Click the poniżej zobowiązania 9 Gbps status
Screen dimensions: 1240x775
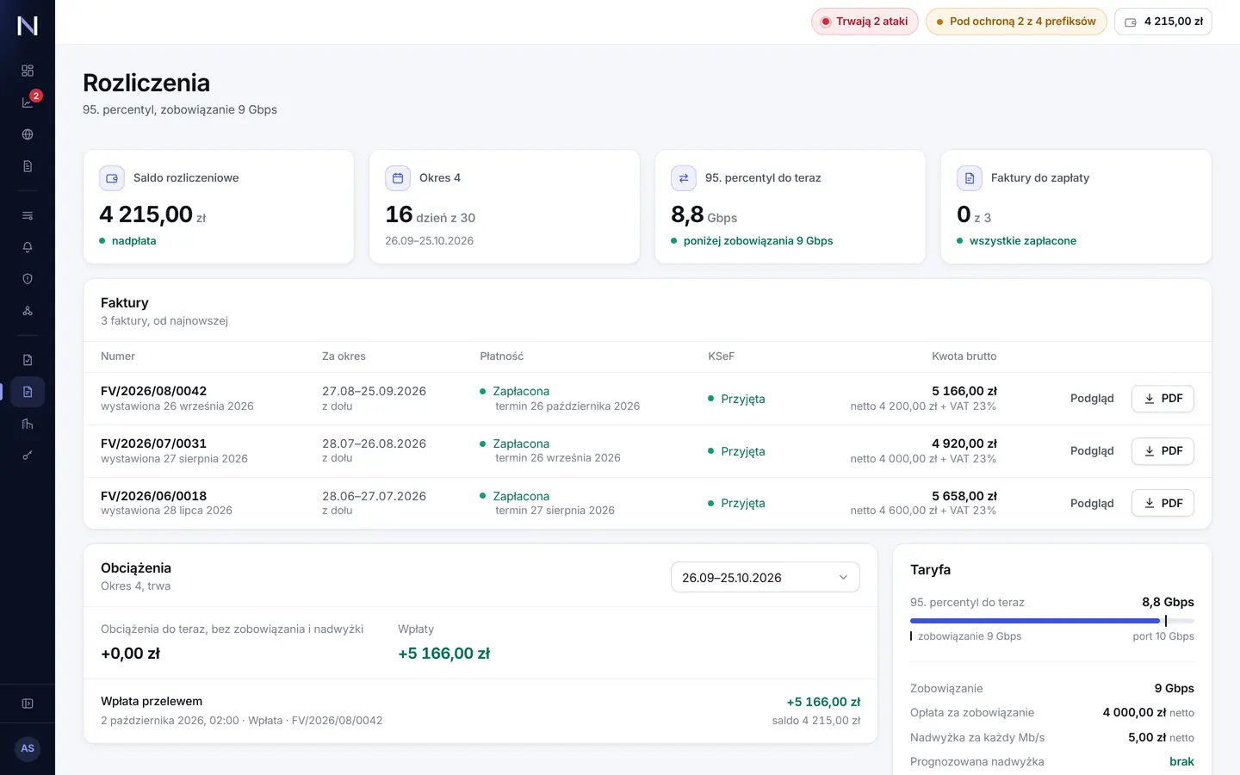click(758, 241)
